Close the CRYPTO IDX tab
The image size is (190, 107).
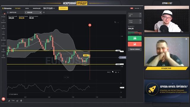(x=8, y=12)
